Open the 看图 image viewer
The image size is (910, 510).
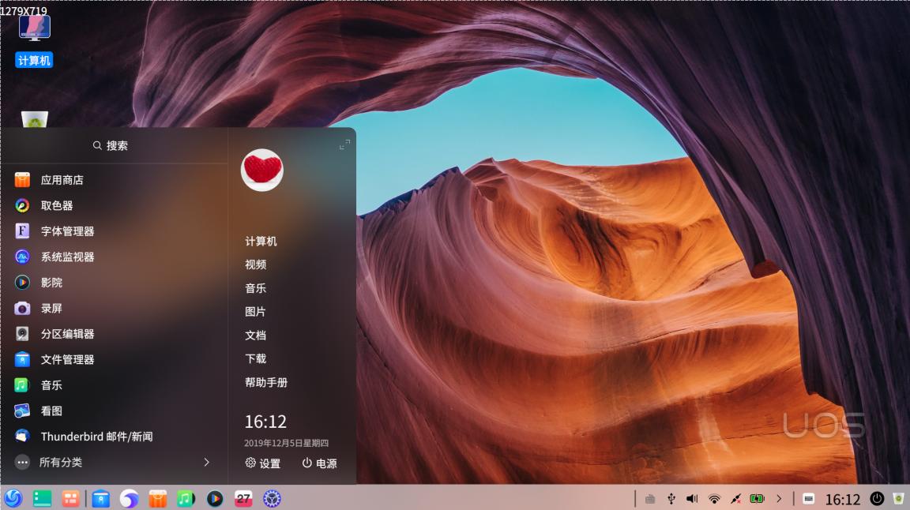pyautogui.click(x=50, y=410)
